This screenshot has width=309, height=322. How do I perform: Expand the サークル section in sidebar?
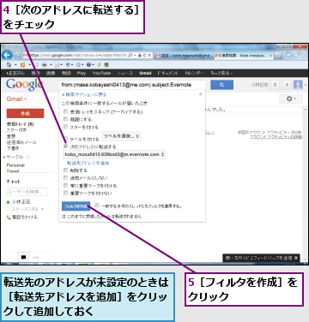pos(4,158)
